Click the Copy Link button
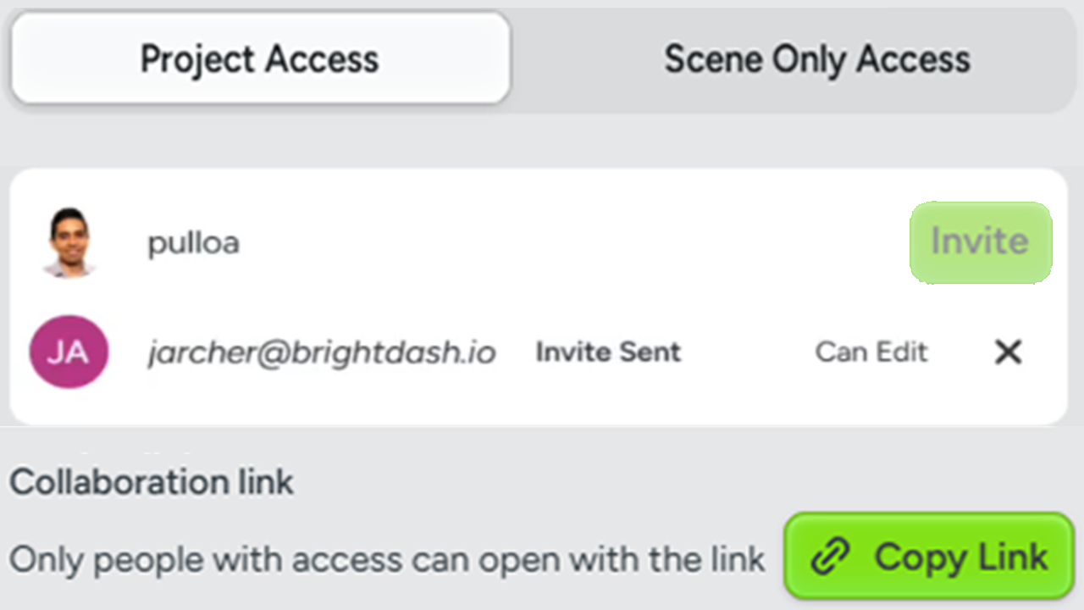 click(x=929, y=557)
